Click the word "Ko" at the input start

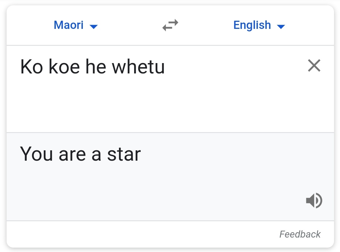(x=31, y=67)
